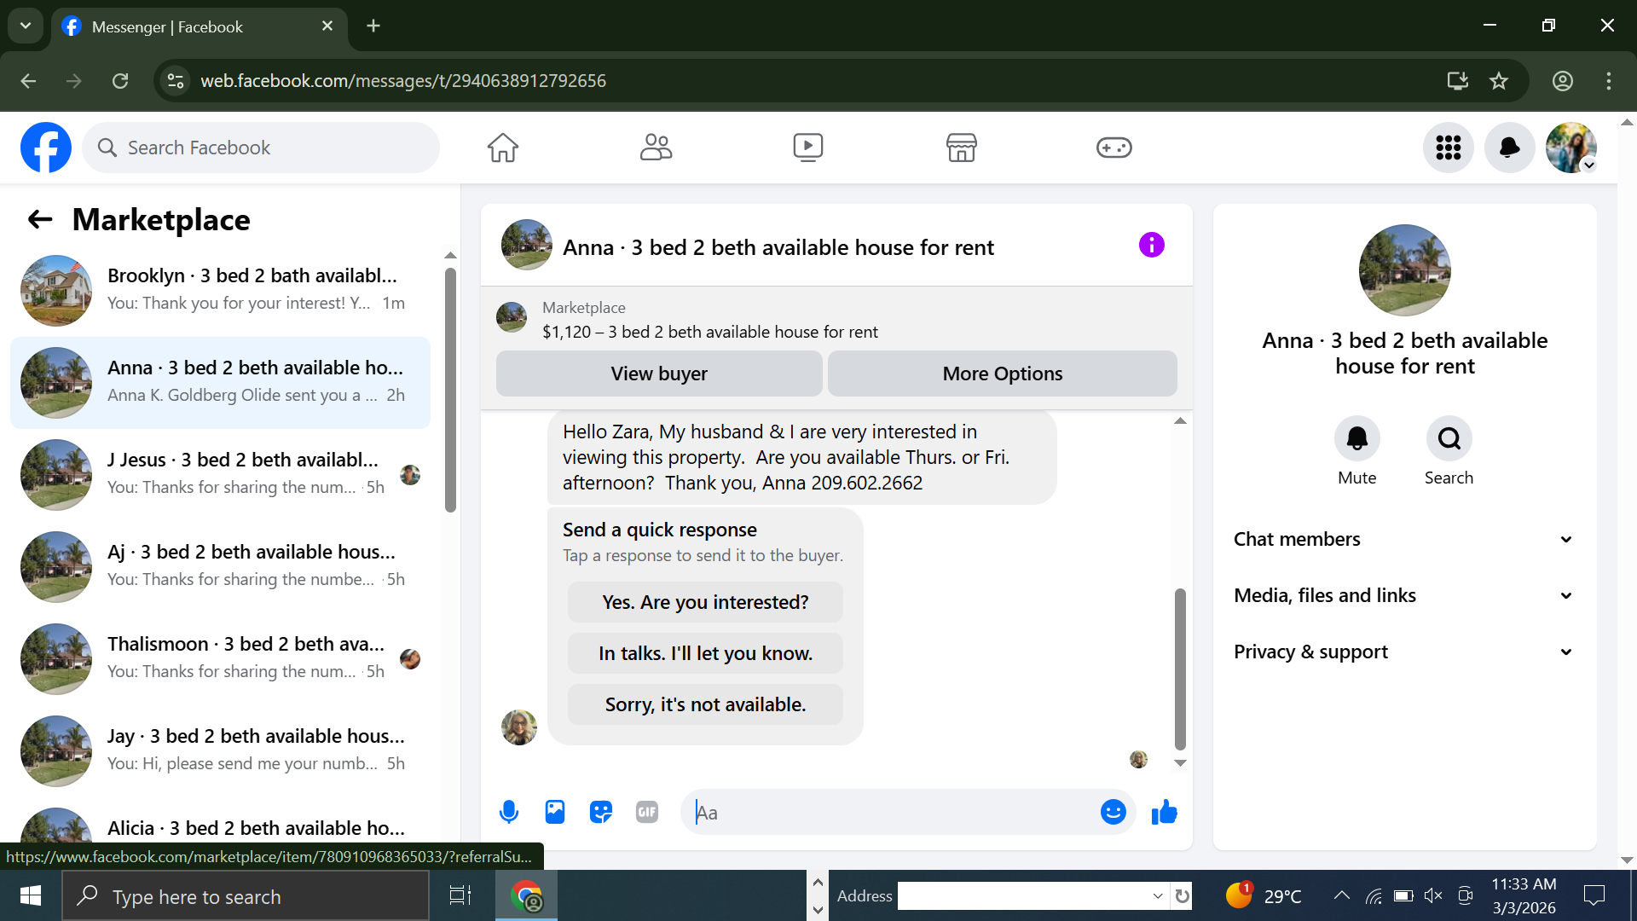The height and width of the screenshot is (921, 1637).
Task: Click the More Options button
Action: tap(1003, 374)
